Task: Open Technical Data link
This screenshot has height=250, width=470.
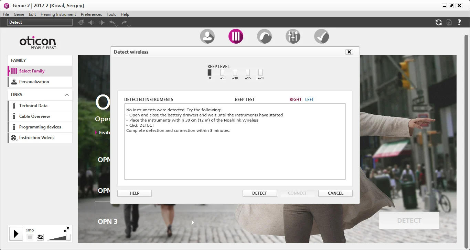Action: 40,106
